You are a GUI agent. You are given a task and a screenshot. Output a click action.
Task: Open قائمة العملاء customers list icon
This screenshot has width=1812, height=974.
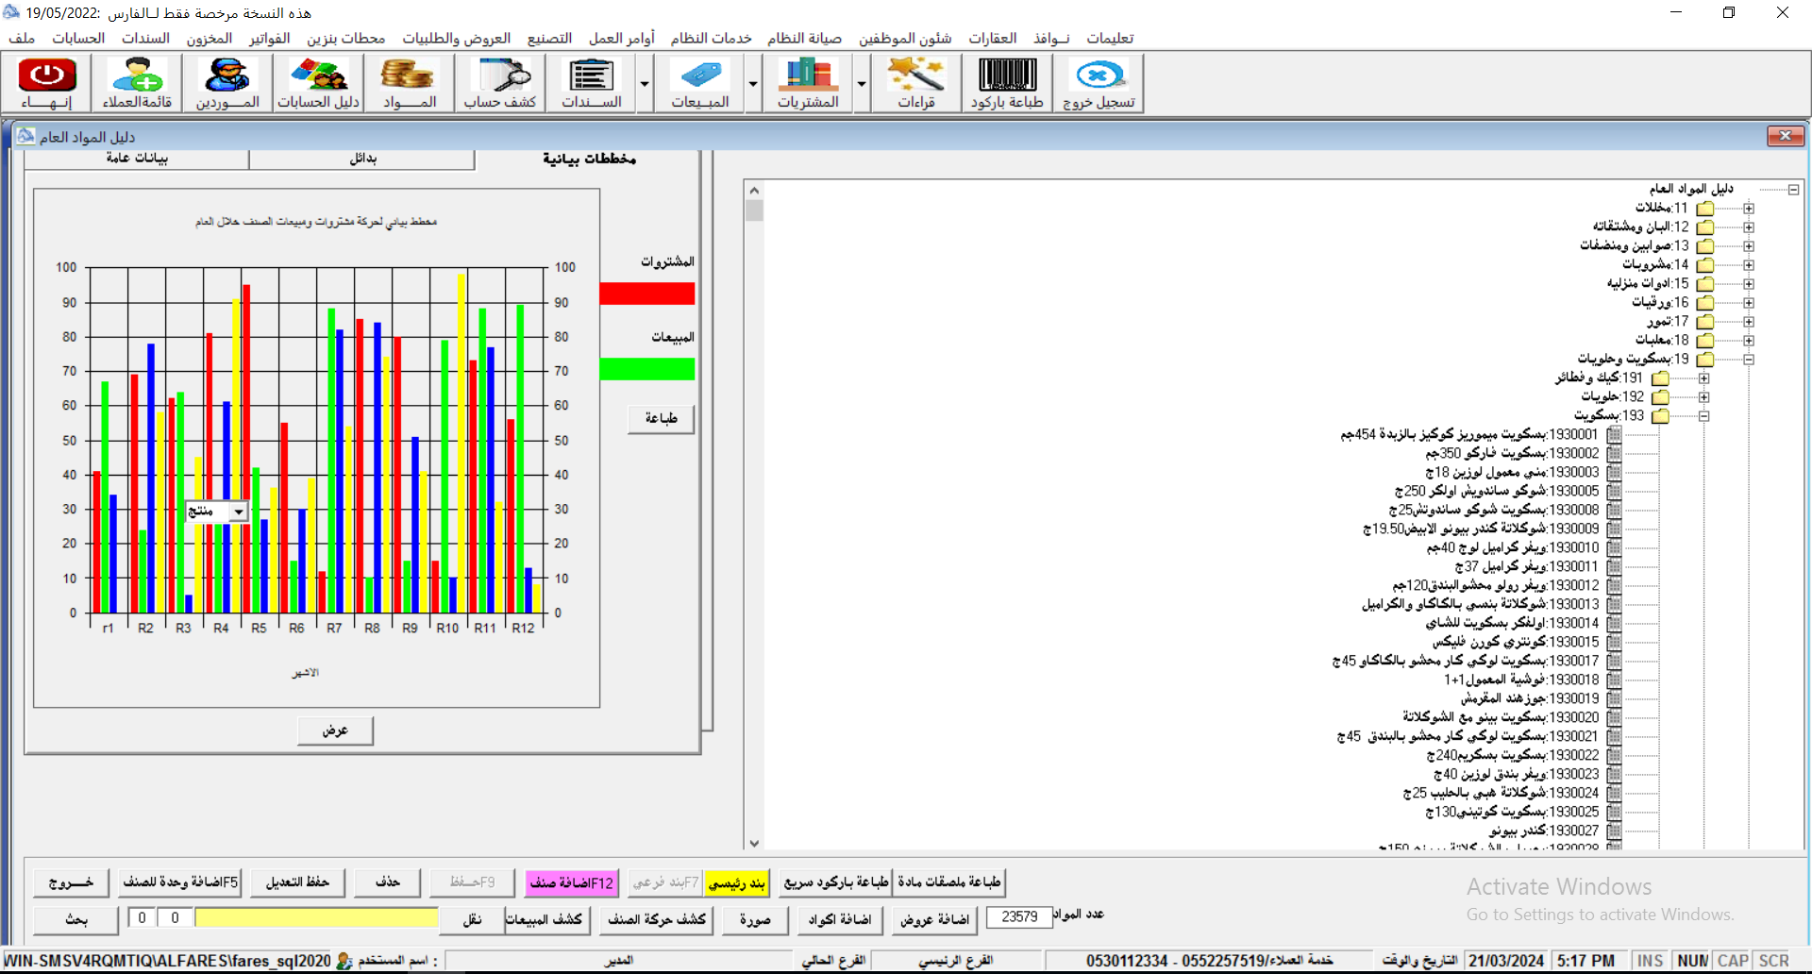[x=137, y=83]
